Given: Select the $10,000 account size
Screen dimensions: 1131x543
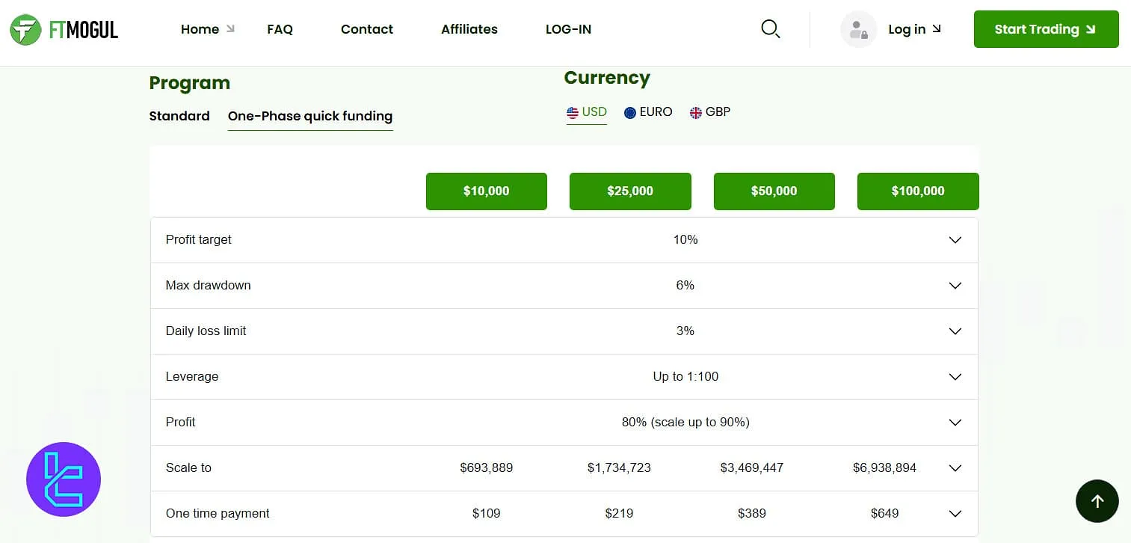Looking at the screenshot, I should tap(486, 191).
